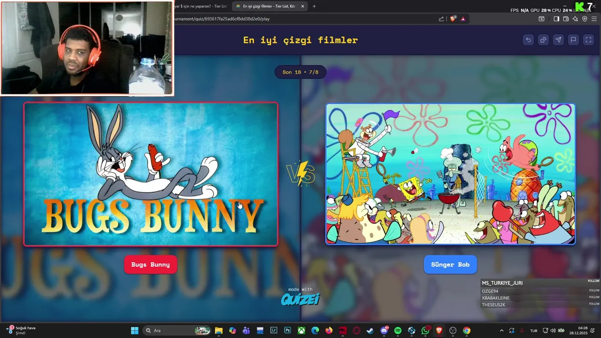This screenshot has height=338, width=601.
Task: Click the undo arrow icon in quiz header
Action: 528,40
